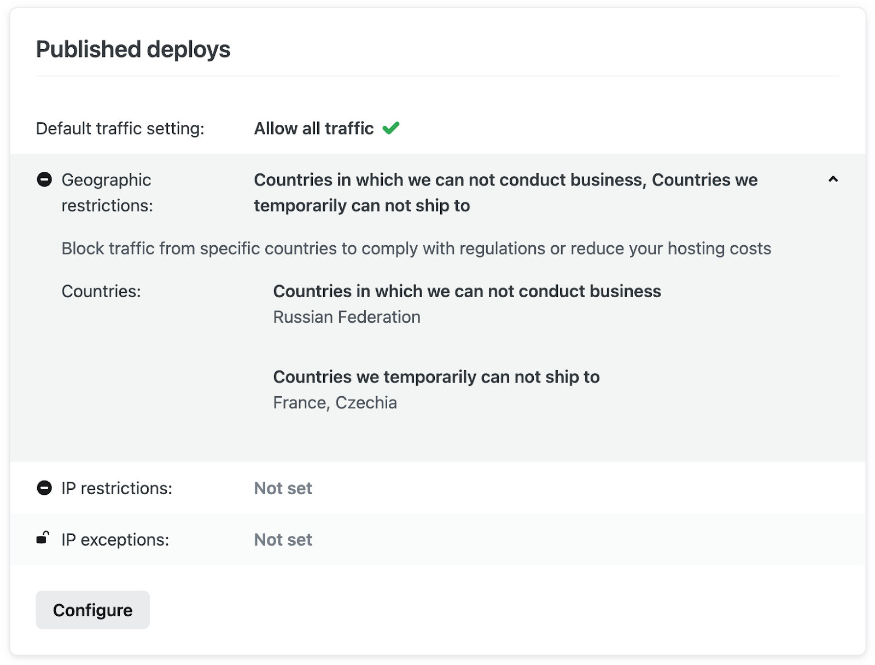Click the Block traffic description text

click(x=416, y=248)
